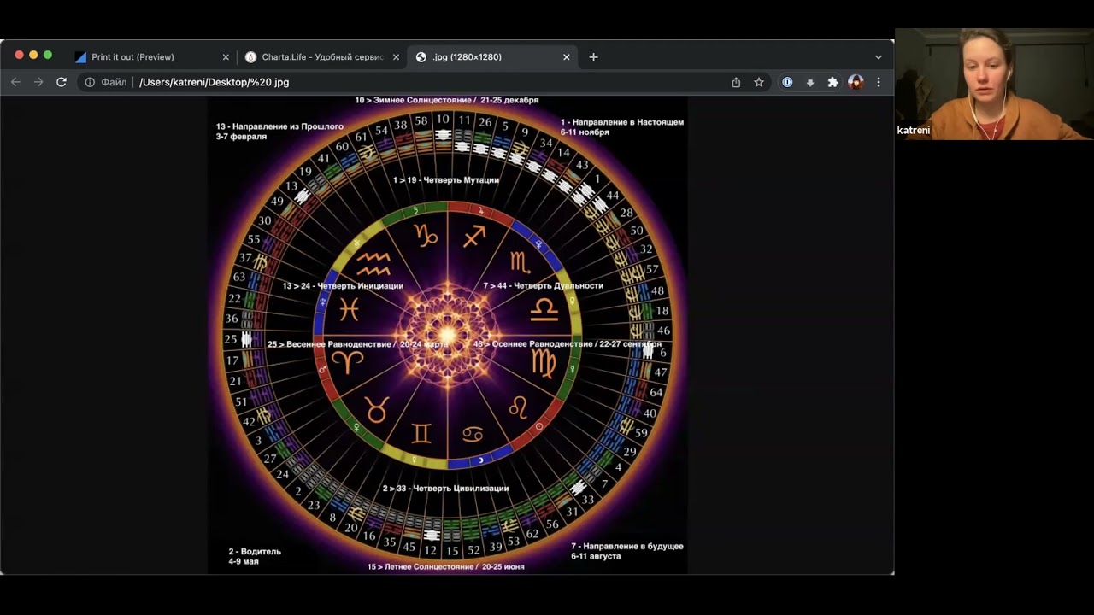Open the Extensions puzzle icon
1094x615 pixels.
click(832, 82)
